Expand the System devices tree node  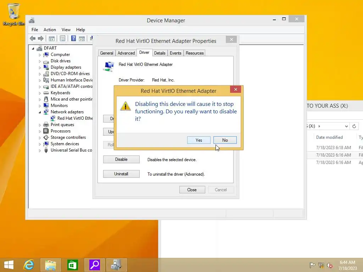coord(40,144)
